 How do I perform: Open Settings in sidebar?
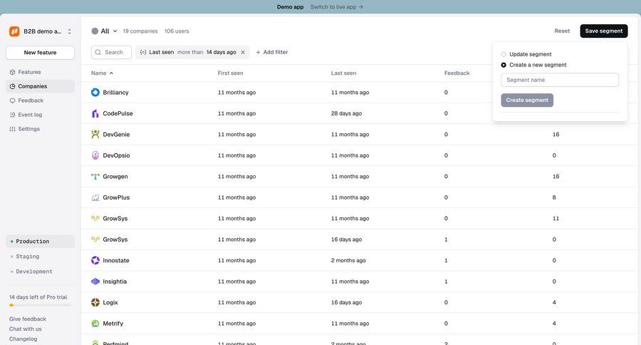click(40, 129)
